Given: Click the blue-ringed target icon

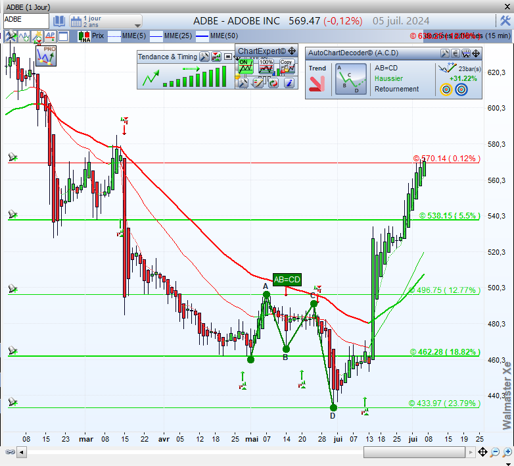Looking at the screenshot, I should pyautogui.click(x=461, y=90).
